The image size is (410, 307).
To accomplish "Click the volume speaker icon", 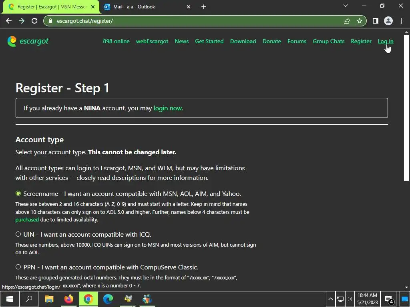I will click(x=349, y=299).
